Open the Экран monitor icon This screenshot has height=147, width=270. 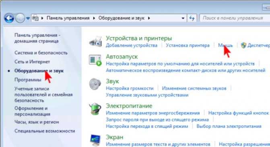tap(95, 141)
